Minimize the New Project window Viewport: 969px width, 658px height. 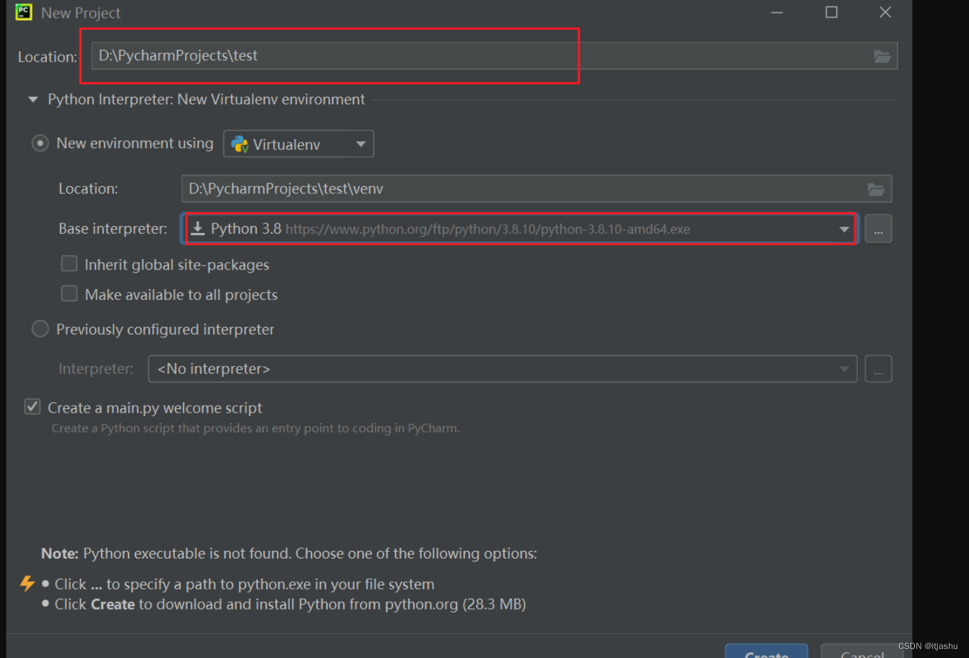777,12
